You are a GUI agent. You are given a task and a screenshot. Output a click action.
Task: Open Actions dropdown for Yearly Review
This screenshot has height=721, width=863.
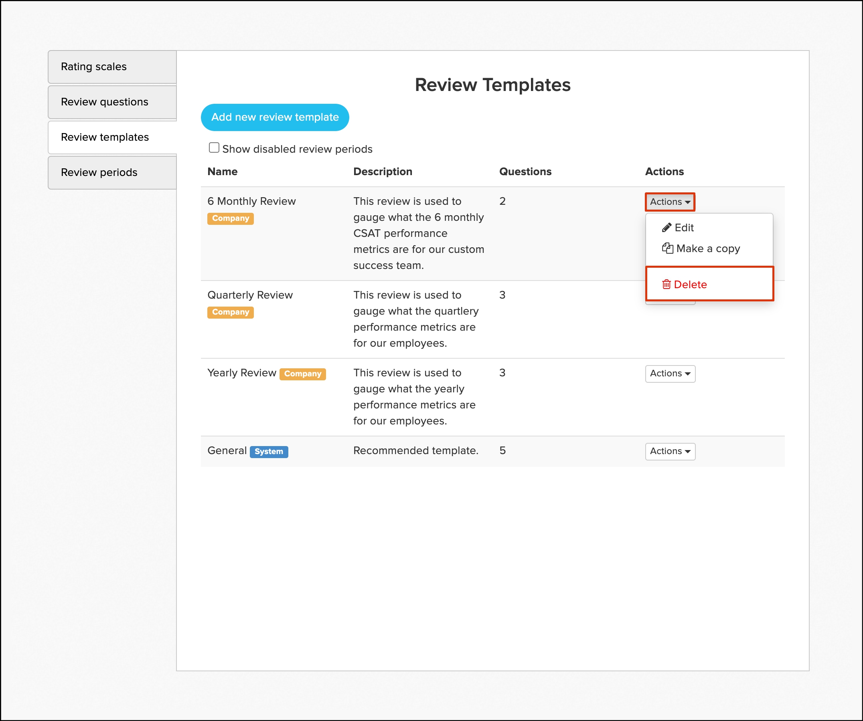point(670,374)
